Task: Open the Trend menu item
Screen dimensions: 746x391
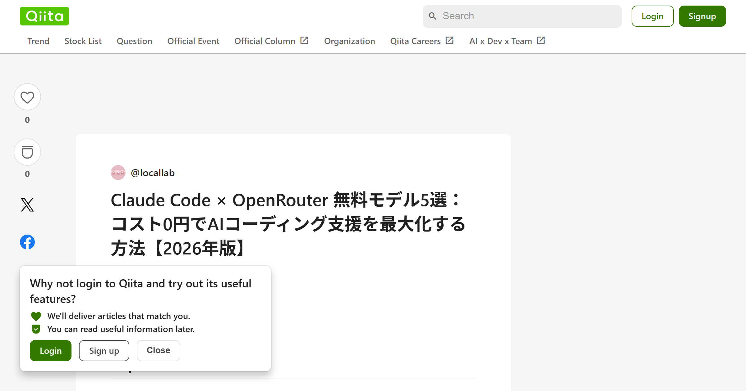Action: click(38, 41)
